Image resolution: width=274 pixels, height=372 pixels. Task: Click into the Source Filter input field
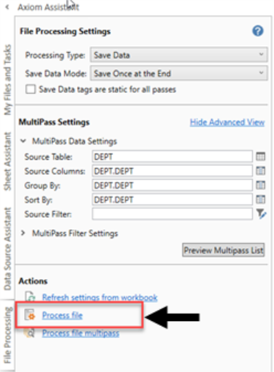[x=172, y=214]
